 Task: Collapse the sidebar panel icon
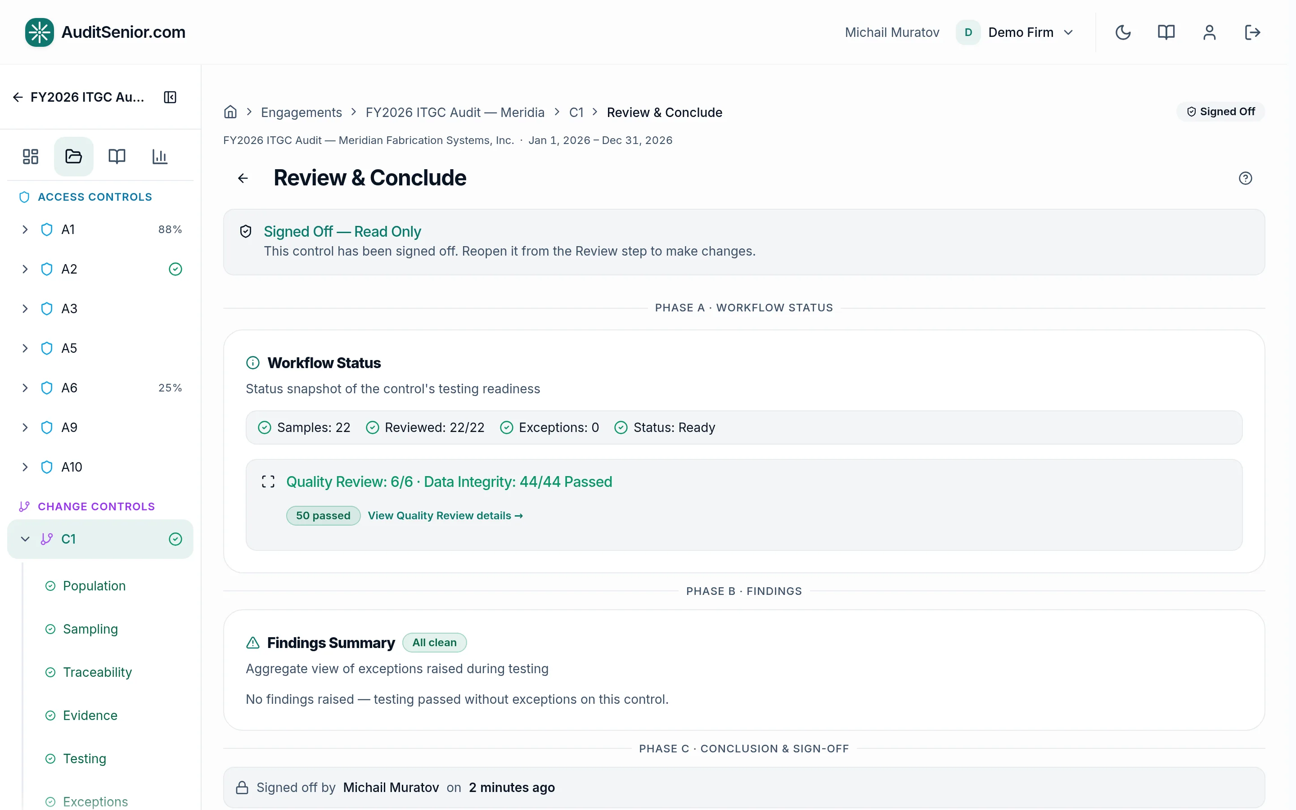(x=170, y=97)
